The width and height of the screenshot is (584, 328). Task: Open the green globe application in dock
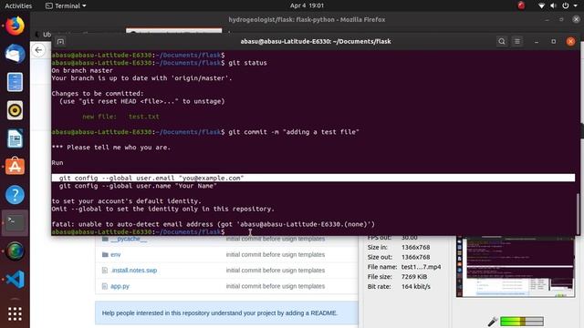point(15,251)
